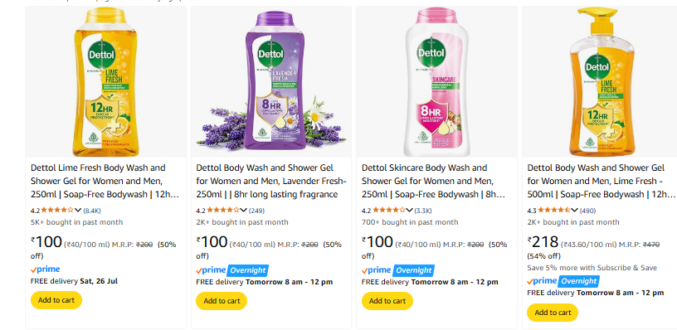
Task: Click Prime Overnight badge under Lime Fresh 500ml
Action: (x=563, y=281)
